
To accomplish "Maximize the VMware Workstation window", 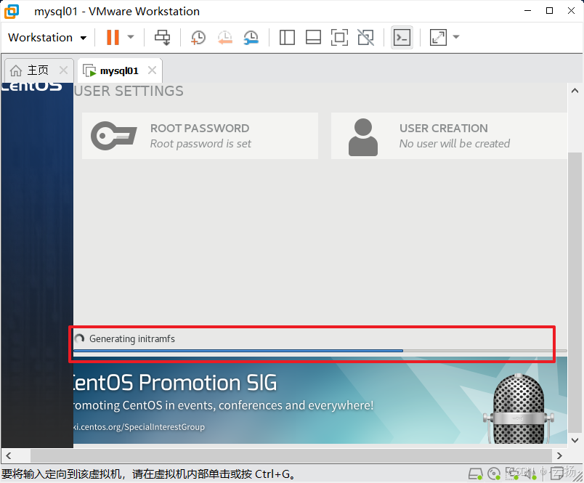I will point(549,11).
